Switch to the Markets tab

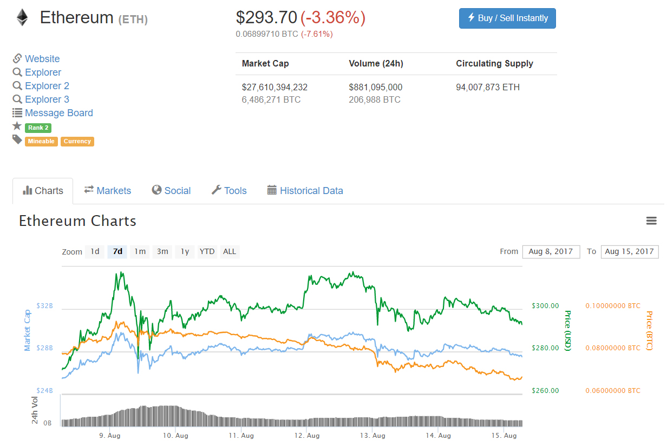[x=108, y=191]
